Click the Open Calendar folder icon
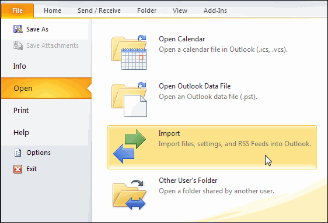Image resolution: width=328 pixels, height=223 pixels. [x=129, y=52]
